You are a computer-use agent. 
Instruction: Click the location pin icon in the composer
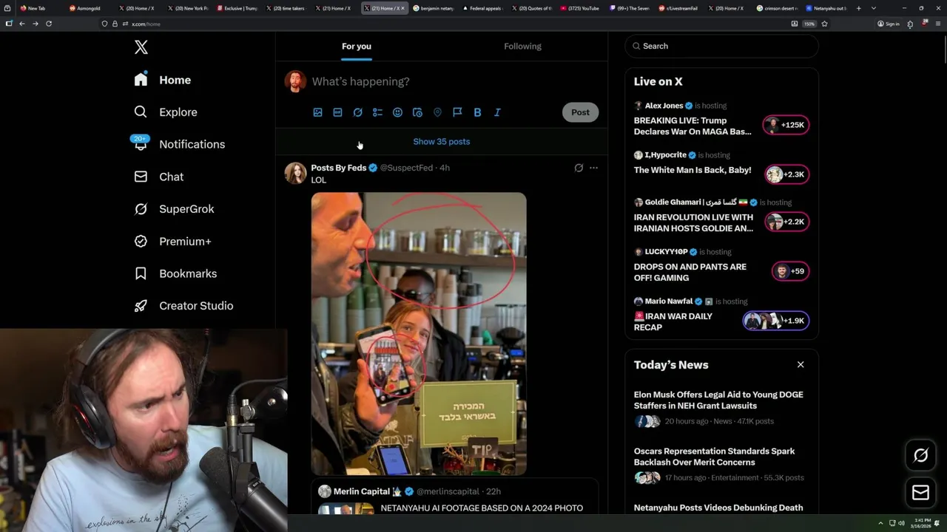pos(437,112)
